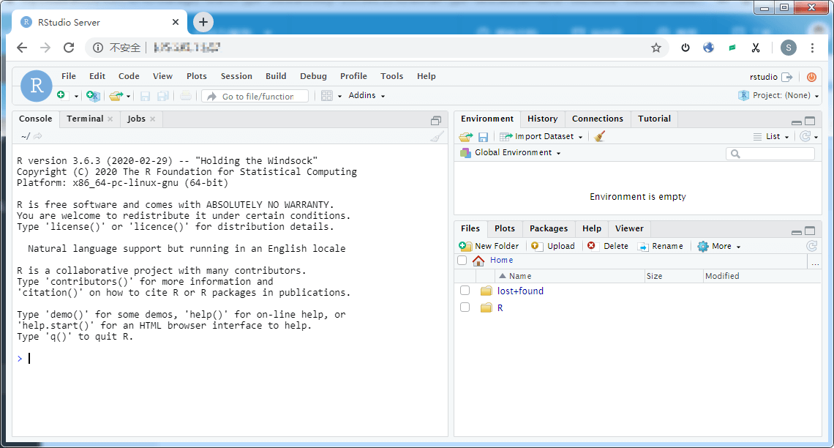Click the Save workspace disk icon

(483, 137)
